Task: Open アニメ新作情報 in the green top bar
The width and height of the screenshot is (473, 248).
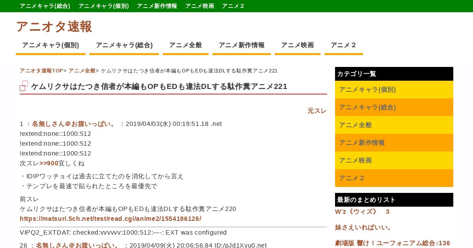Action: click(157, 6)
